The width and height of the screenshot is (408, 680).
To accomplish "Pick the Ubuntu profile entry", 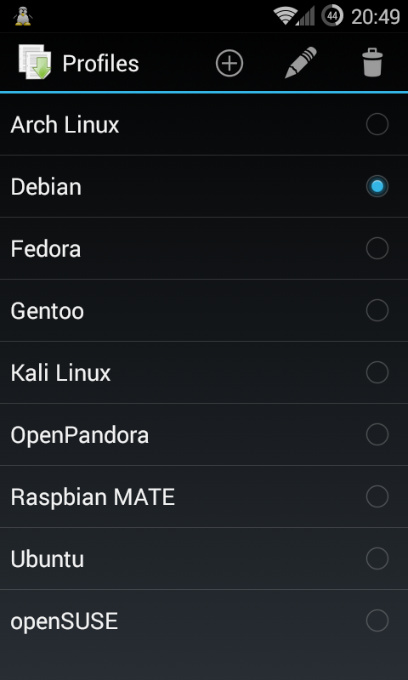I will [204, 558].
